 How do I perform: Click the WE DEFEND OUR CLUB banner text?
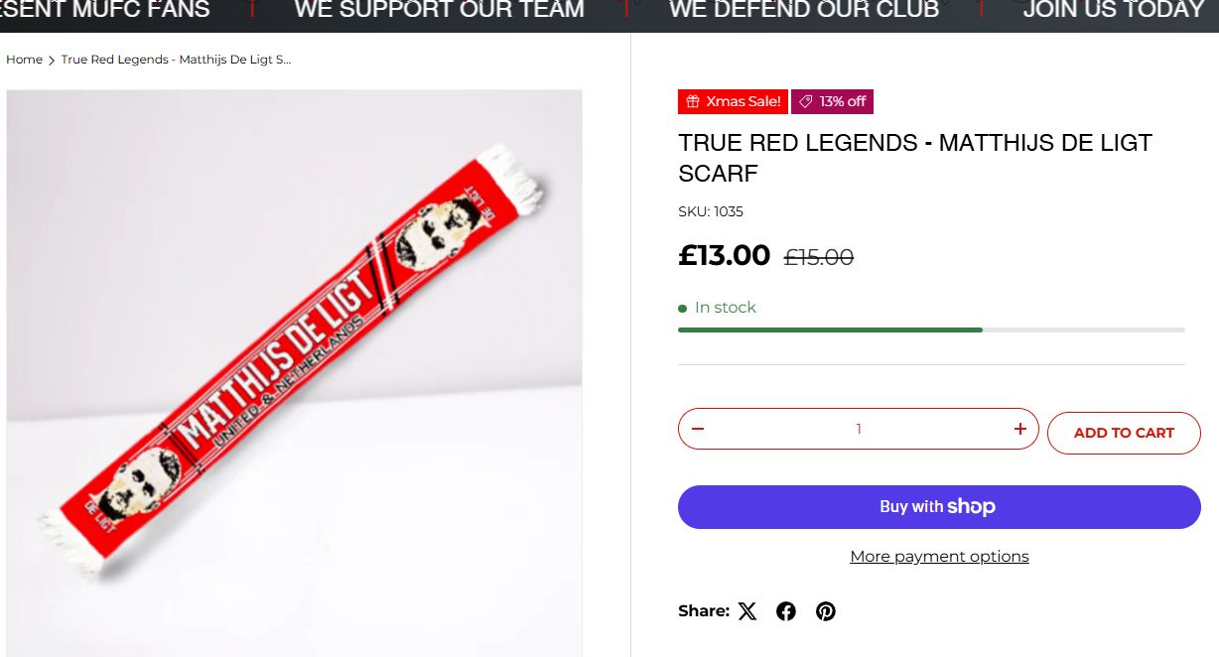click(804, 11)
